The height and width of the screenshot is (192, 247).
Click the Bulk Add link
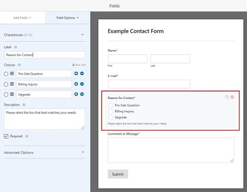pyautogui.click(x=79, y=65)
